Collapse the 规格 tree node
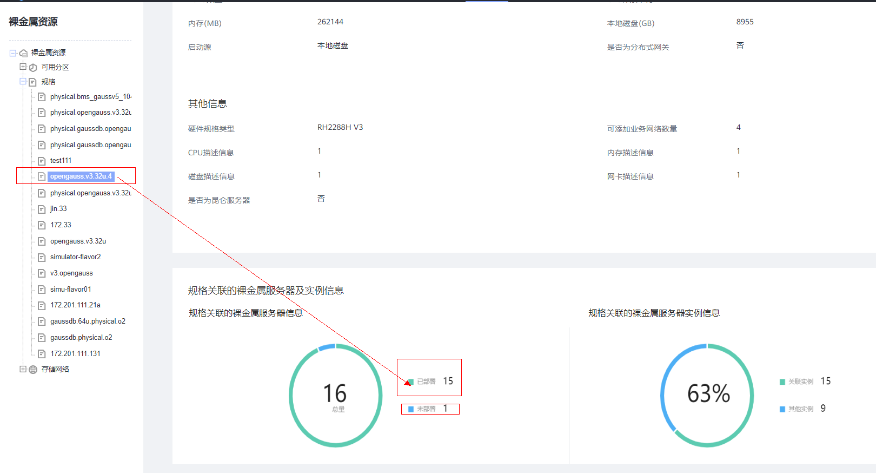The image size is (876, 473). pos(23,81)
